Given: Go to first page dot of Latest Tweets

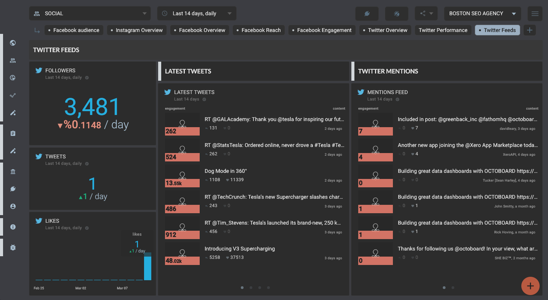Looking at the screenshot, I should coord(242,288).
